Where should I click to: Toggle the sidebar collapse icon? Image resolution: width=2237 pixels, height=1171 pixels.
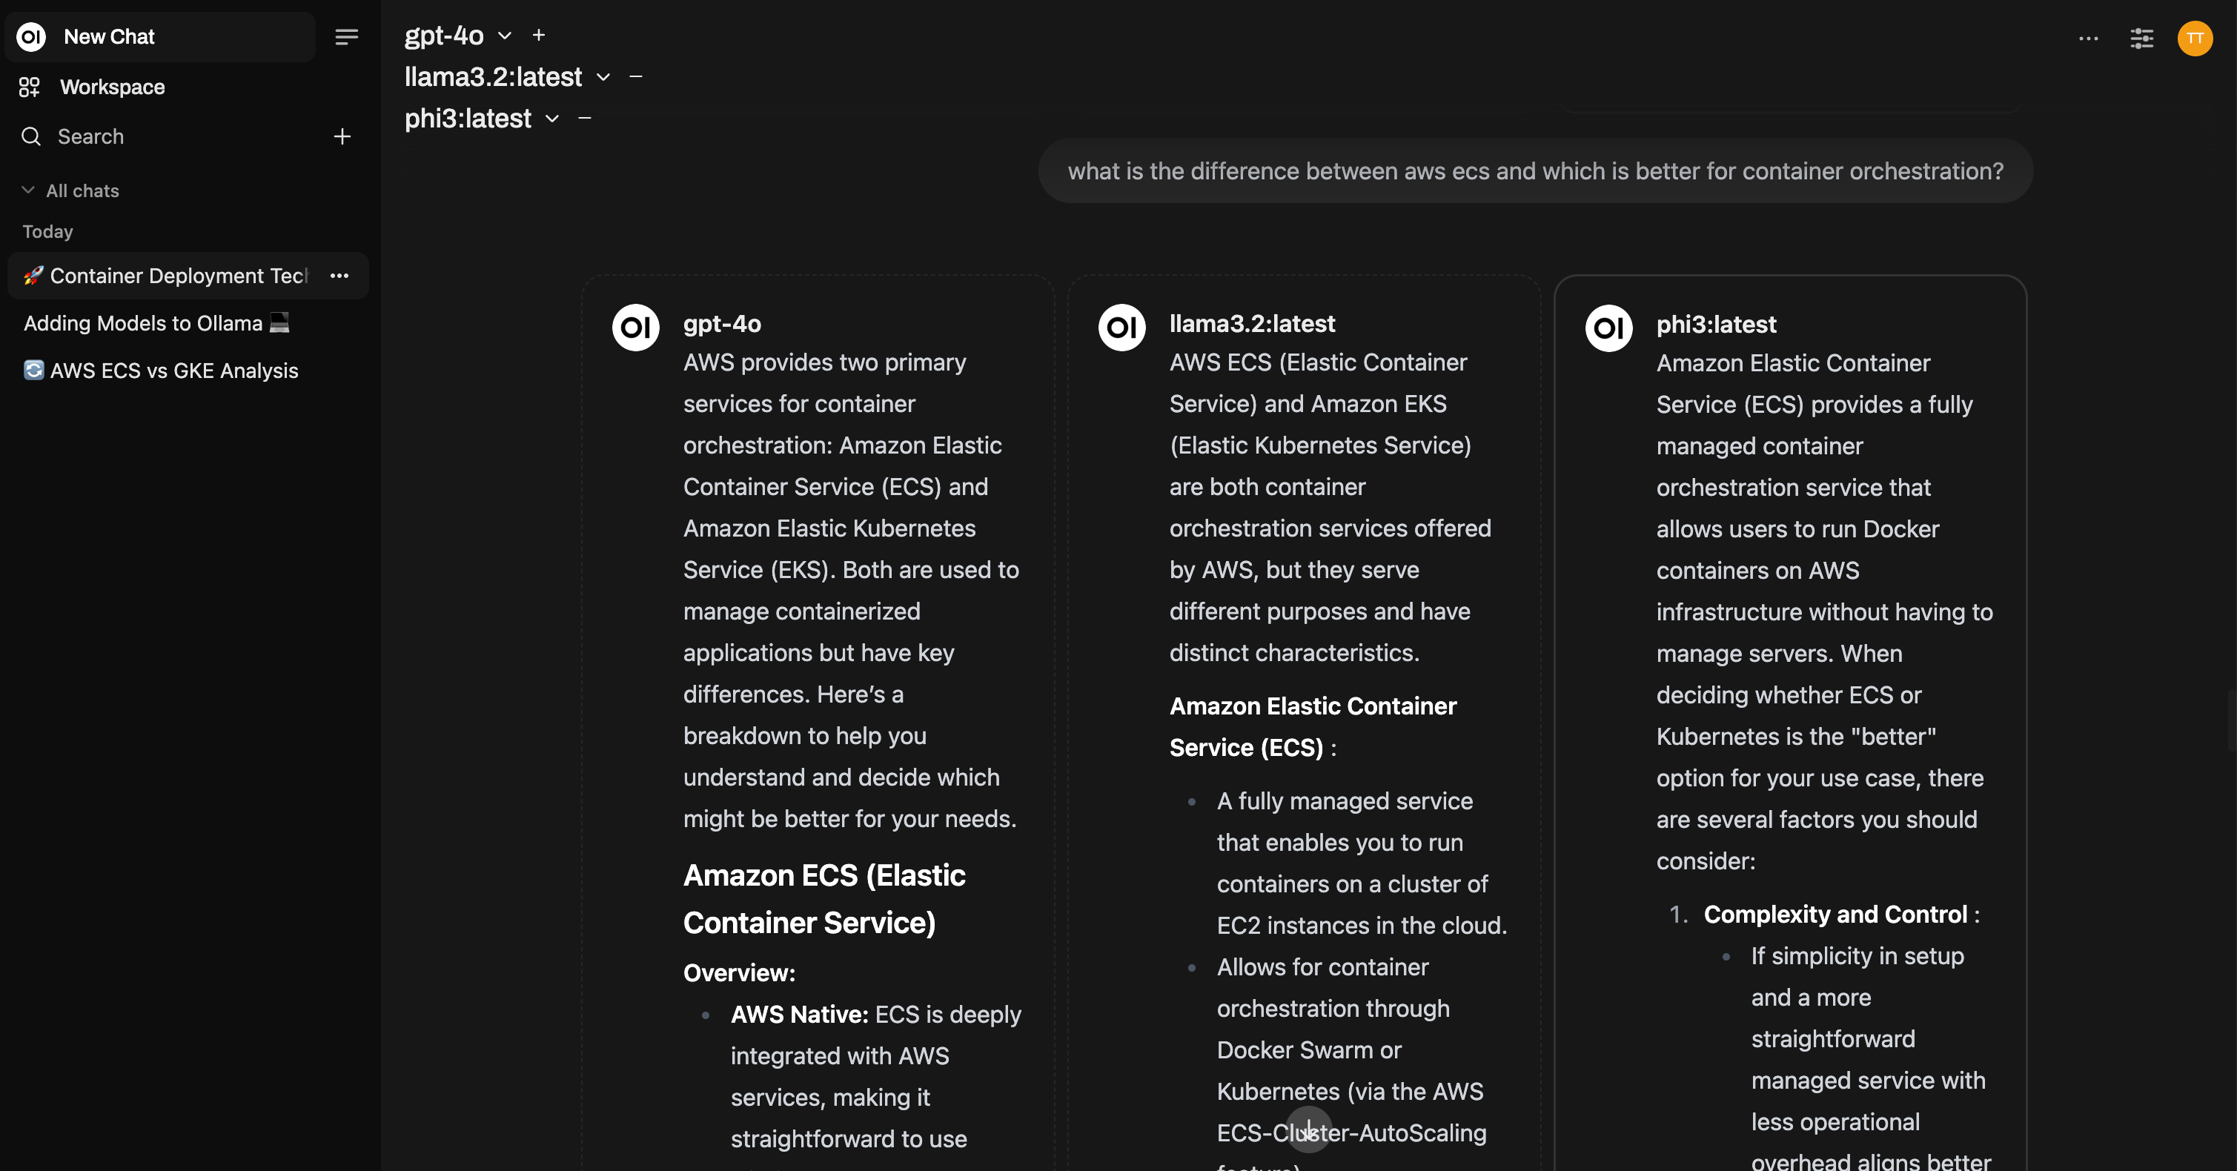point(346,36)
